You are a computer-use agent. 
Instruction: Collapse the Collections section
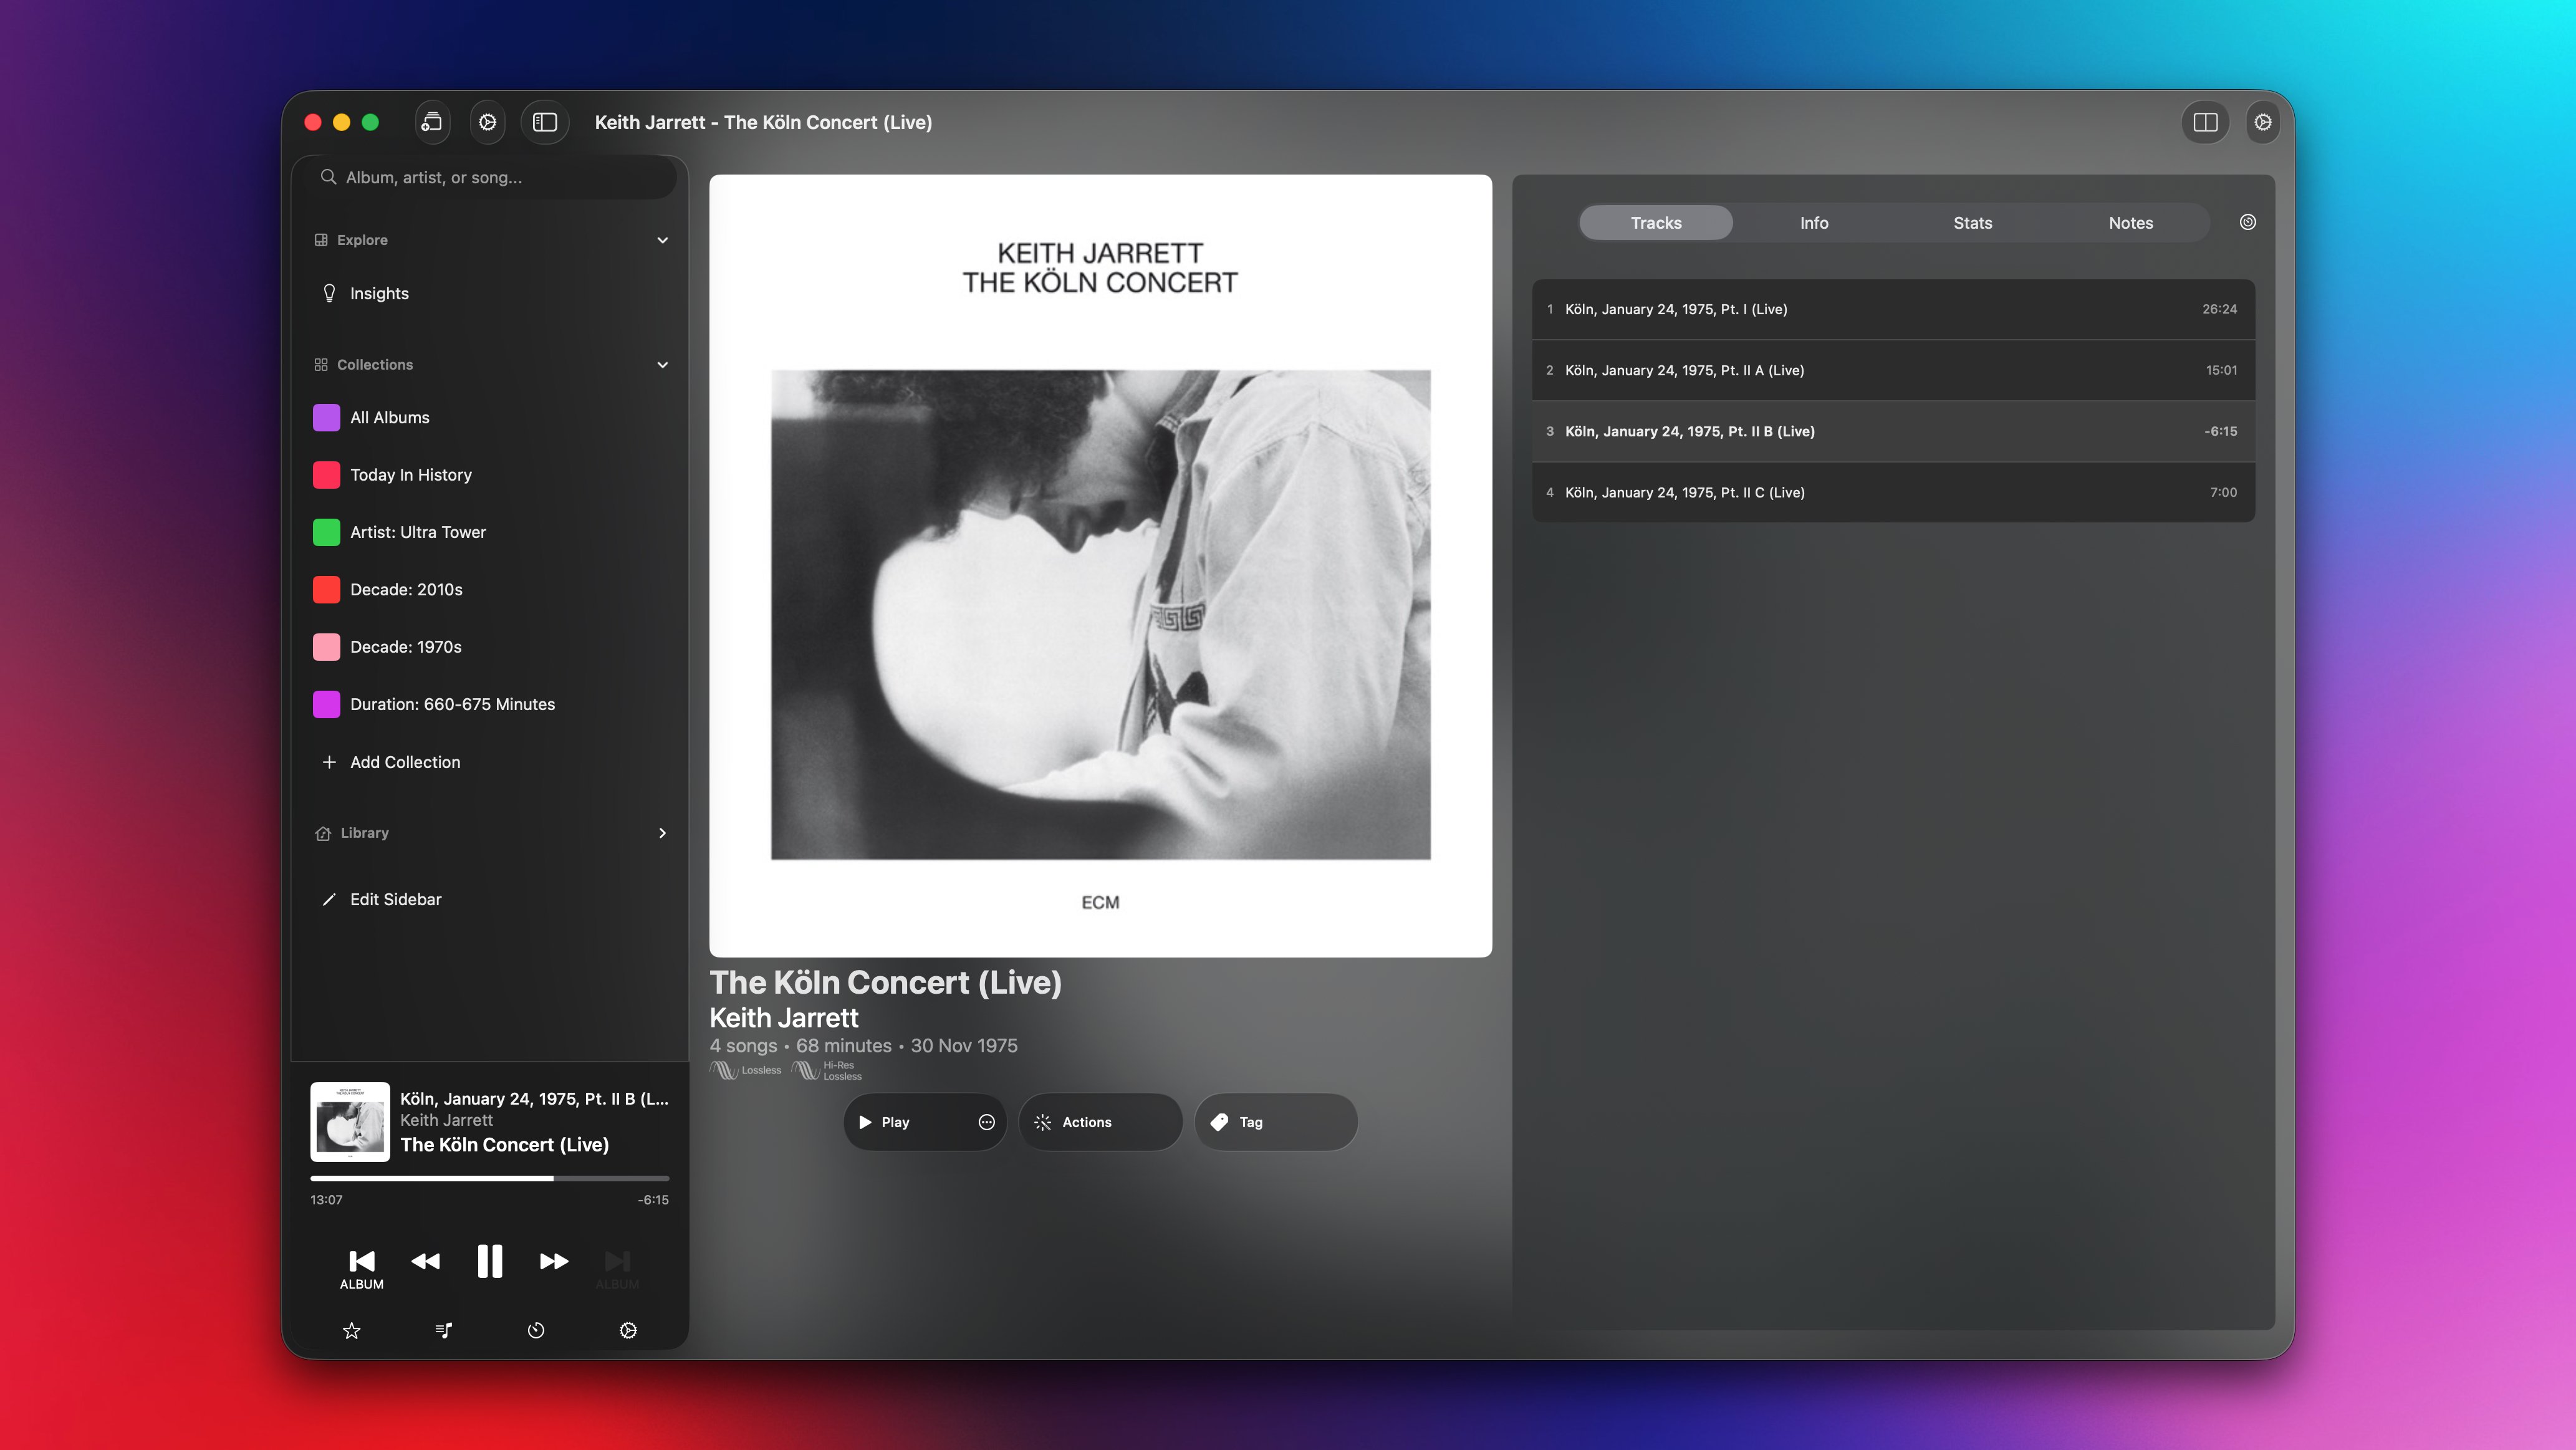pos(662,364)
